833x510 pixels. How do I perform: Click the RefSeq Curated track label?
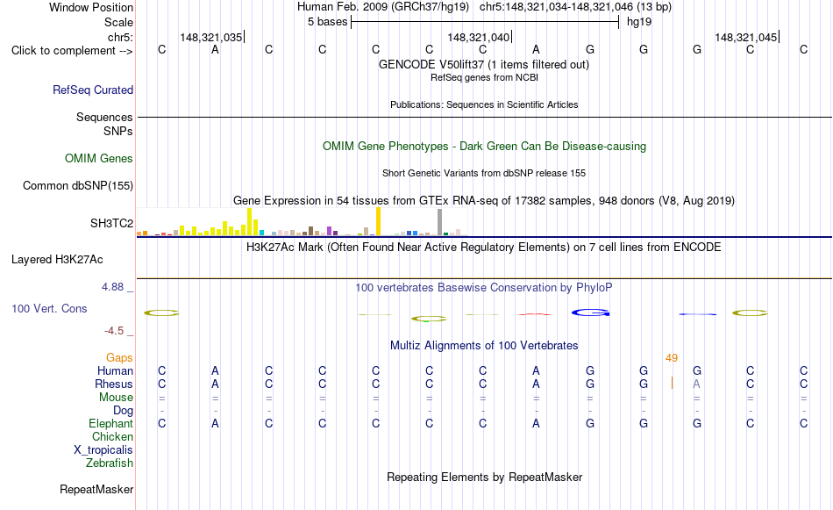coord(93,90)
